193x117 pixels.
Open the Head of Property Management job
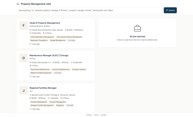click(x=45, y=23)
